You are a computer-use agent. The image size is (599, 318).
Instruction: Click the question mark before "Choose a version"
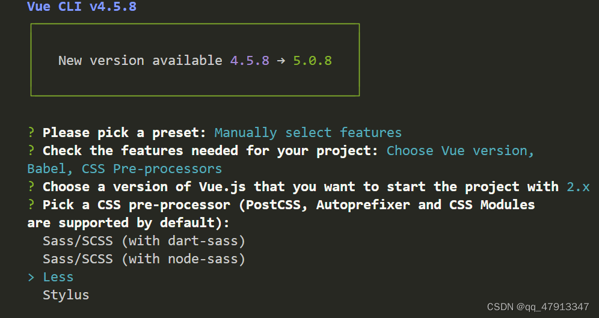point(31,187)
